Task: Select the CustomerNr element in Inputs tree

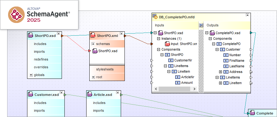Action: 183,60
